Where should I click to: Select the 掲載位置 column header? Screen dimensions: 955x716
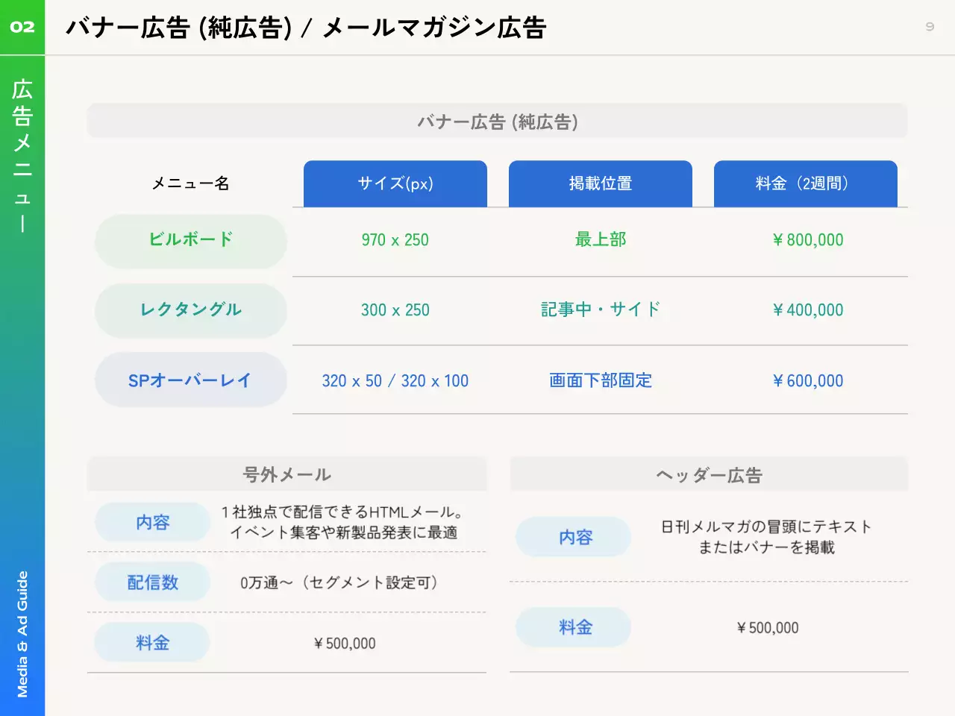click(600, 183)
